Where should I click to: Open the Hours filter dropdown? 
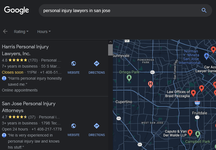(44, 32)
